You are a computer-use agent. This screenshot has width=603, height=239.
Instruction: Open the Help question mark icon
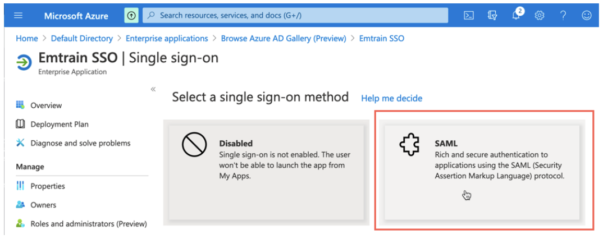(x=563, y=15)
